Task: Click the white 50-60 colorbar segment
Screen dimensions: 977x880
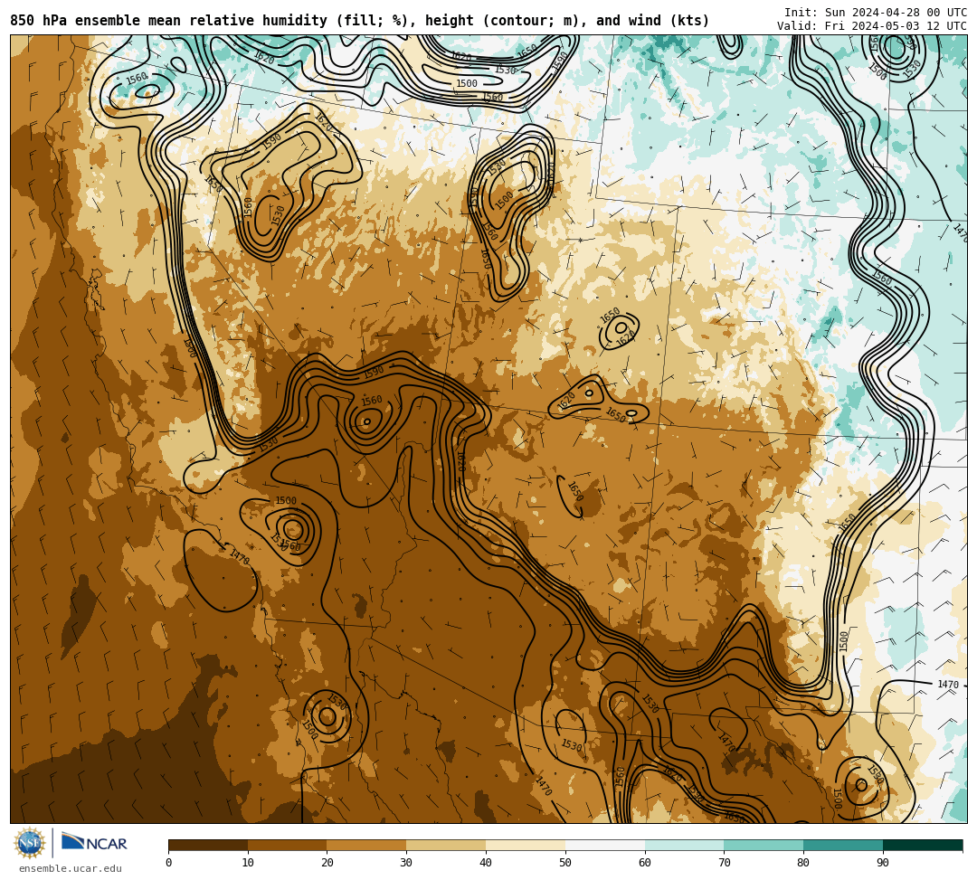Action: point(605,845)
